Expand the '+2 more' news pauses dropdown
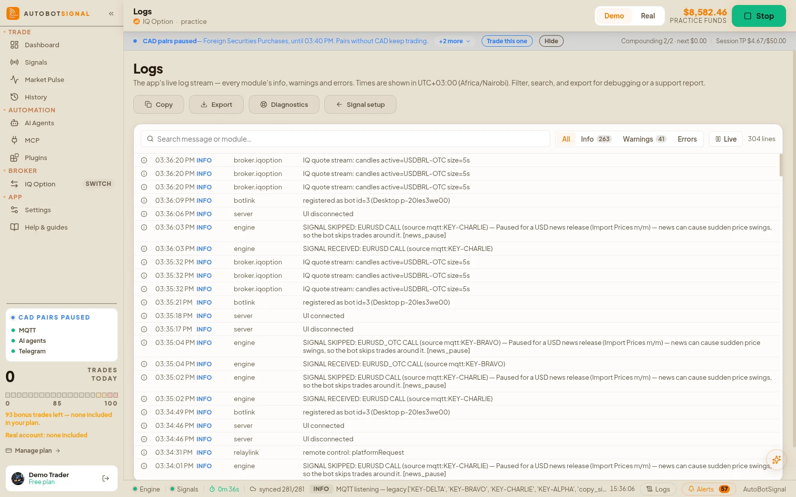 tap(454, 41)
